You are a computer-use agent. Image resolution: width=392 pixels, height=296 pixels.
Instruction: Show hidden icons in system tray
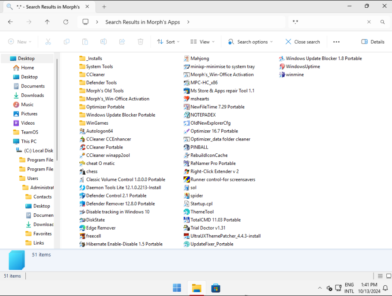click(x=320, y=288)
